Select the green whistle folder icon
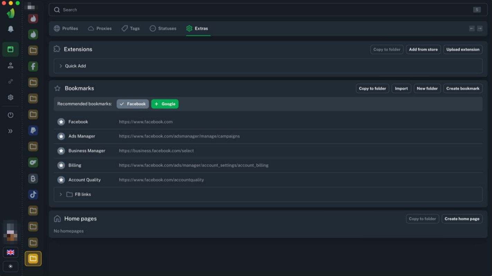The width and height of the screenshot is (492, 276). click(33, 163)
